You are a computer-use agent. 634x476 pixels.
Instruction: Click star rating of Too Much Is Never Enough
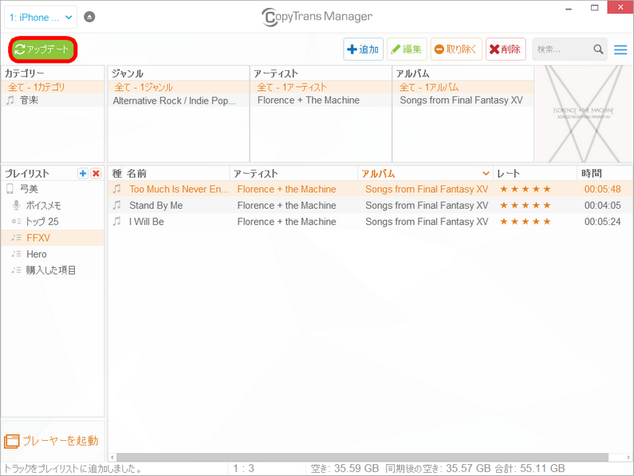click(526, 189)
